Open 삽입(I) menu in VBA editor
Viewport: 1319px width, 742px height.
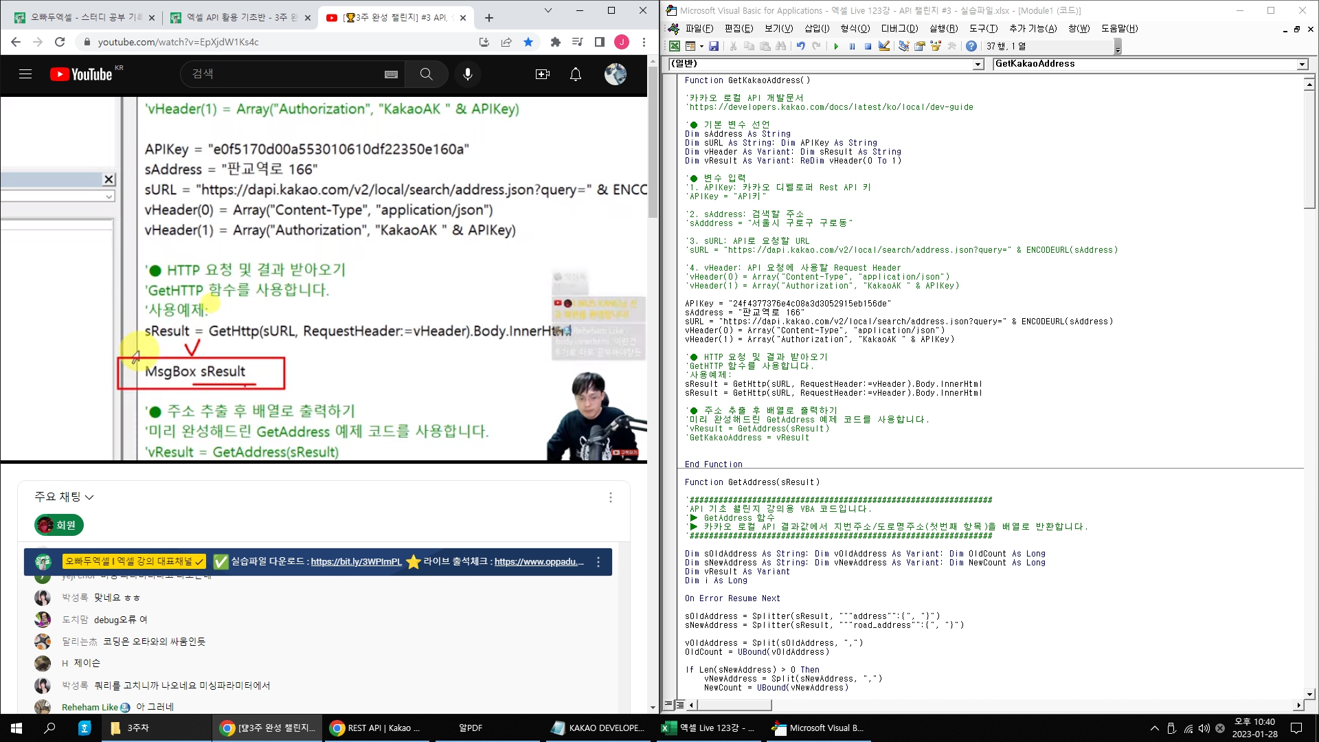pyautogui.click(x=816, y=28)
